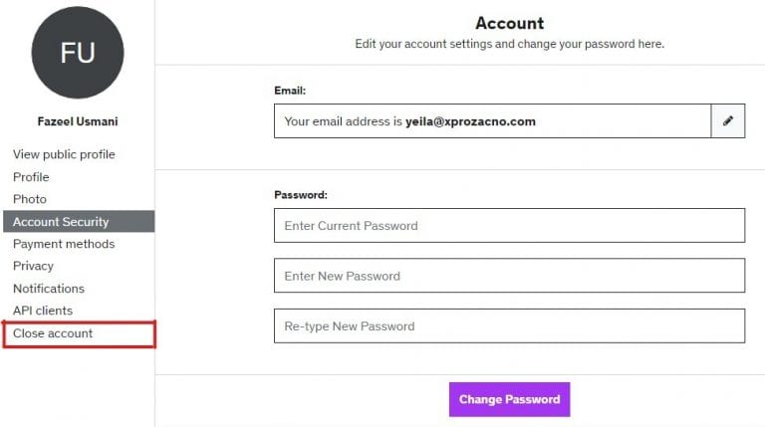Click the pencil icon to edit email
The height and width of the screenshot is (427, 765).
click(728, 121)
